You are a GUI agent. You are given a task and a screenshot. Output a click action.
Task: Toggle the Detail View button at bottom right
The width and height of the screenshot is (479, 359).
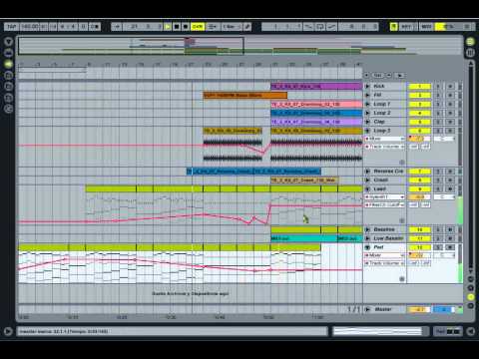pyautogui.click(x=470, y=331)
